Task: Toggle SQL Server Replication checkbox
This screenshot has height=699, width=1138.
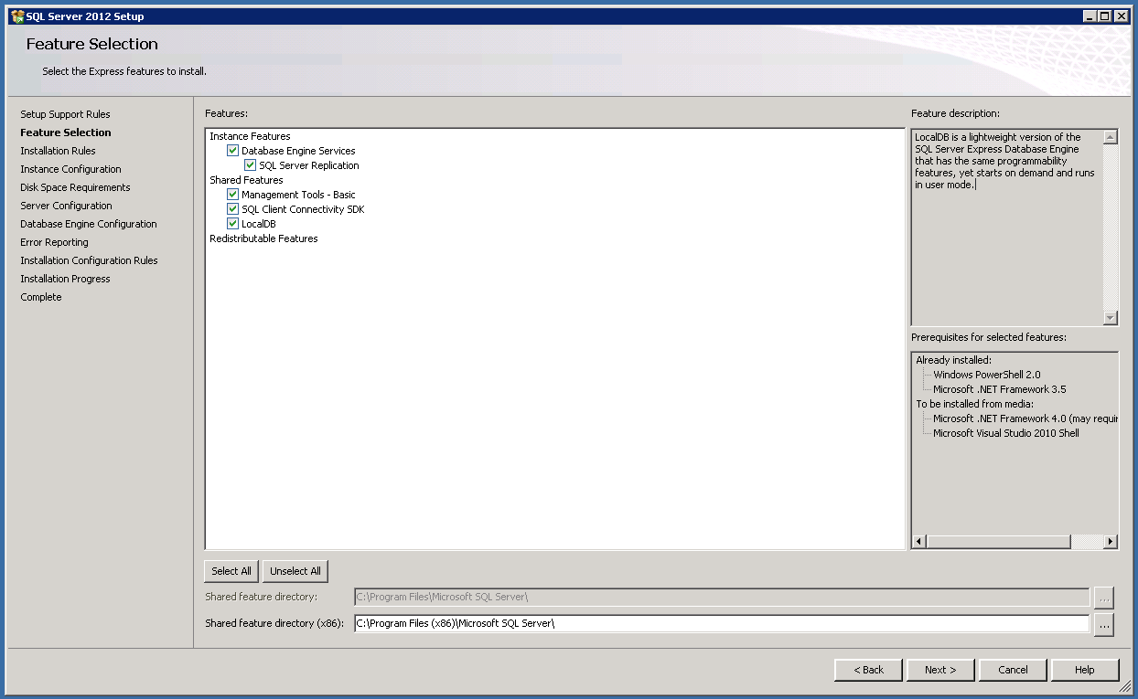Action: [x=251, y=165]
